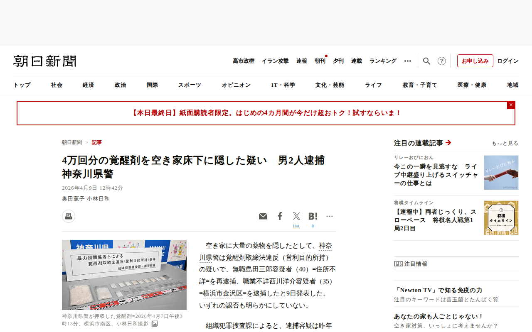
Task: Open the イラン攻撃 header link
Action: pos(275,61)
